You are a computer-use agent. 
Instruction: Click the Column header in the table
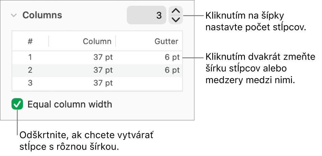tap(97, 41)
